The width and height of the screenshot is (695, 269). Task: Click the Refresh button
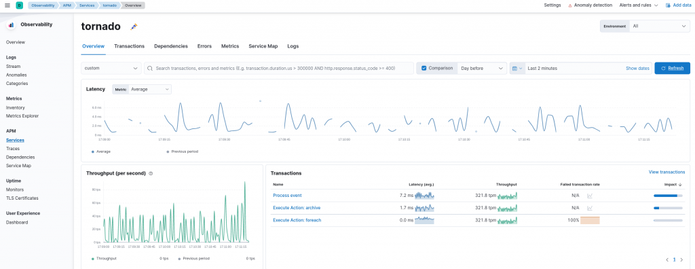click(x=672, y=69)
